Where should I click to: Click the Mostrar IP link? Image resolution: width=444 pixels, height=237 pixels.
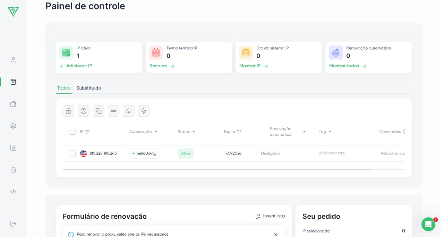click(x=254, y=66)
